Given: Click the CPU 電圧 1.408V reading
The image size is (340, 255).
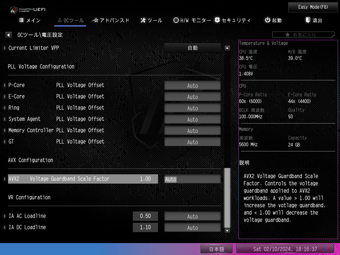Looking at the screenshot, I should (x=246, y=74).
